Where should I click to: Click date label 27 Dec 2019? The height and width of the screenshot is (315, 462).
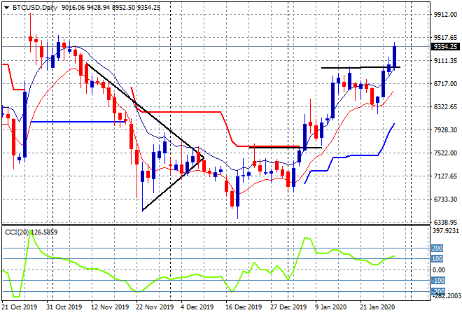(288, 307)
